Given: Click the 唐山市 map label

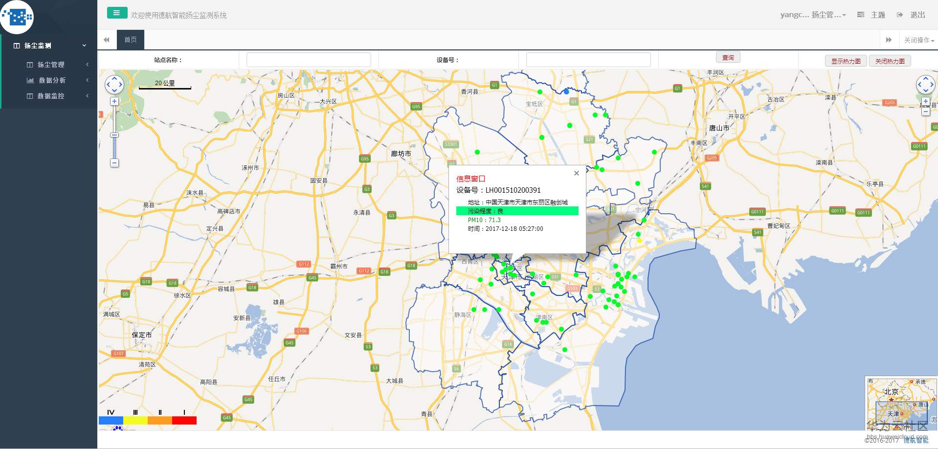Looking at the screenshot, I should (719, 128).
